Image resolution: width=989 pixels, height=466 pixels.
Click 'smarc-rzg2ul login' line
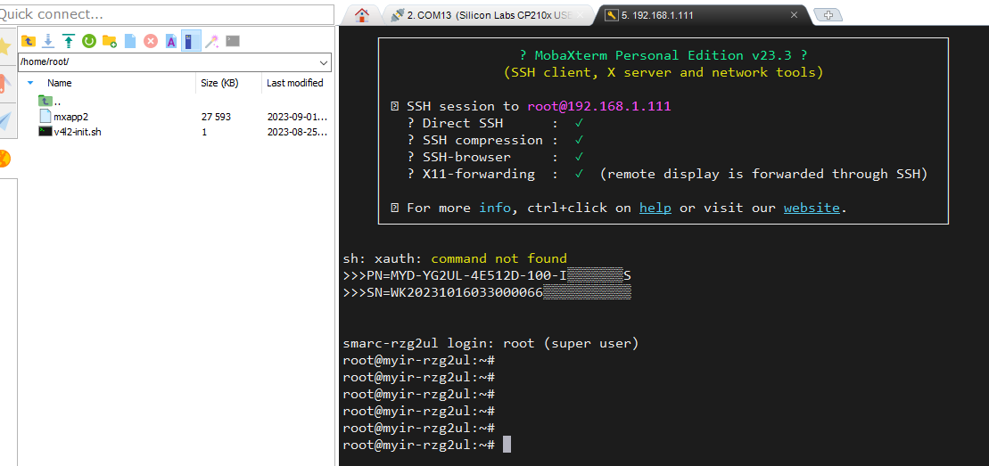click(x=490, y=344)
